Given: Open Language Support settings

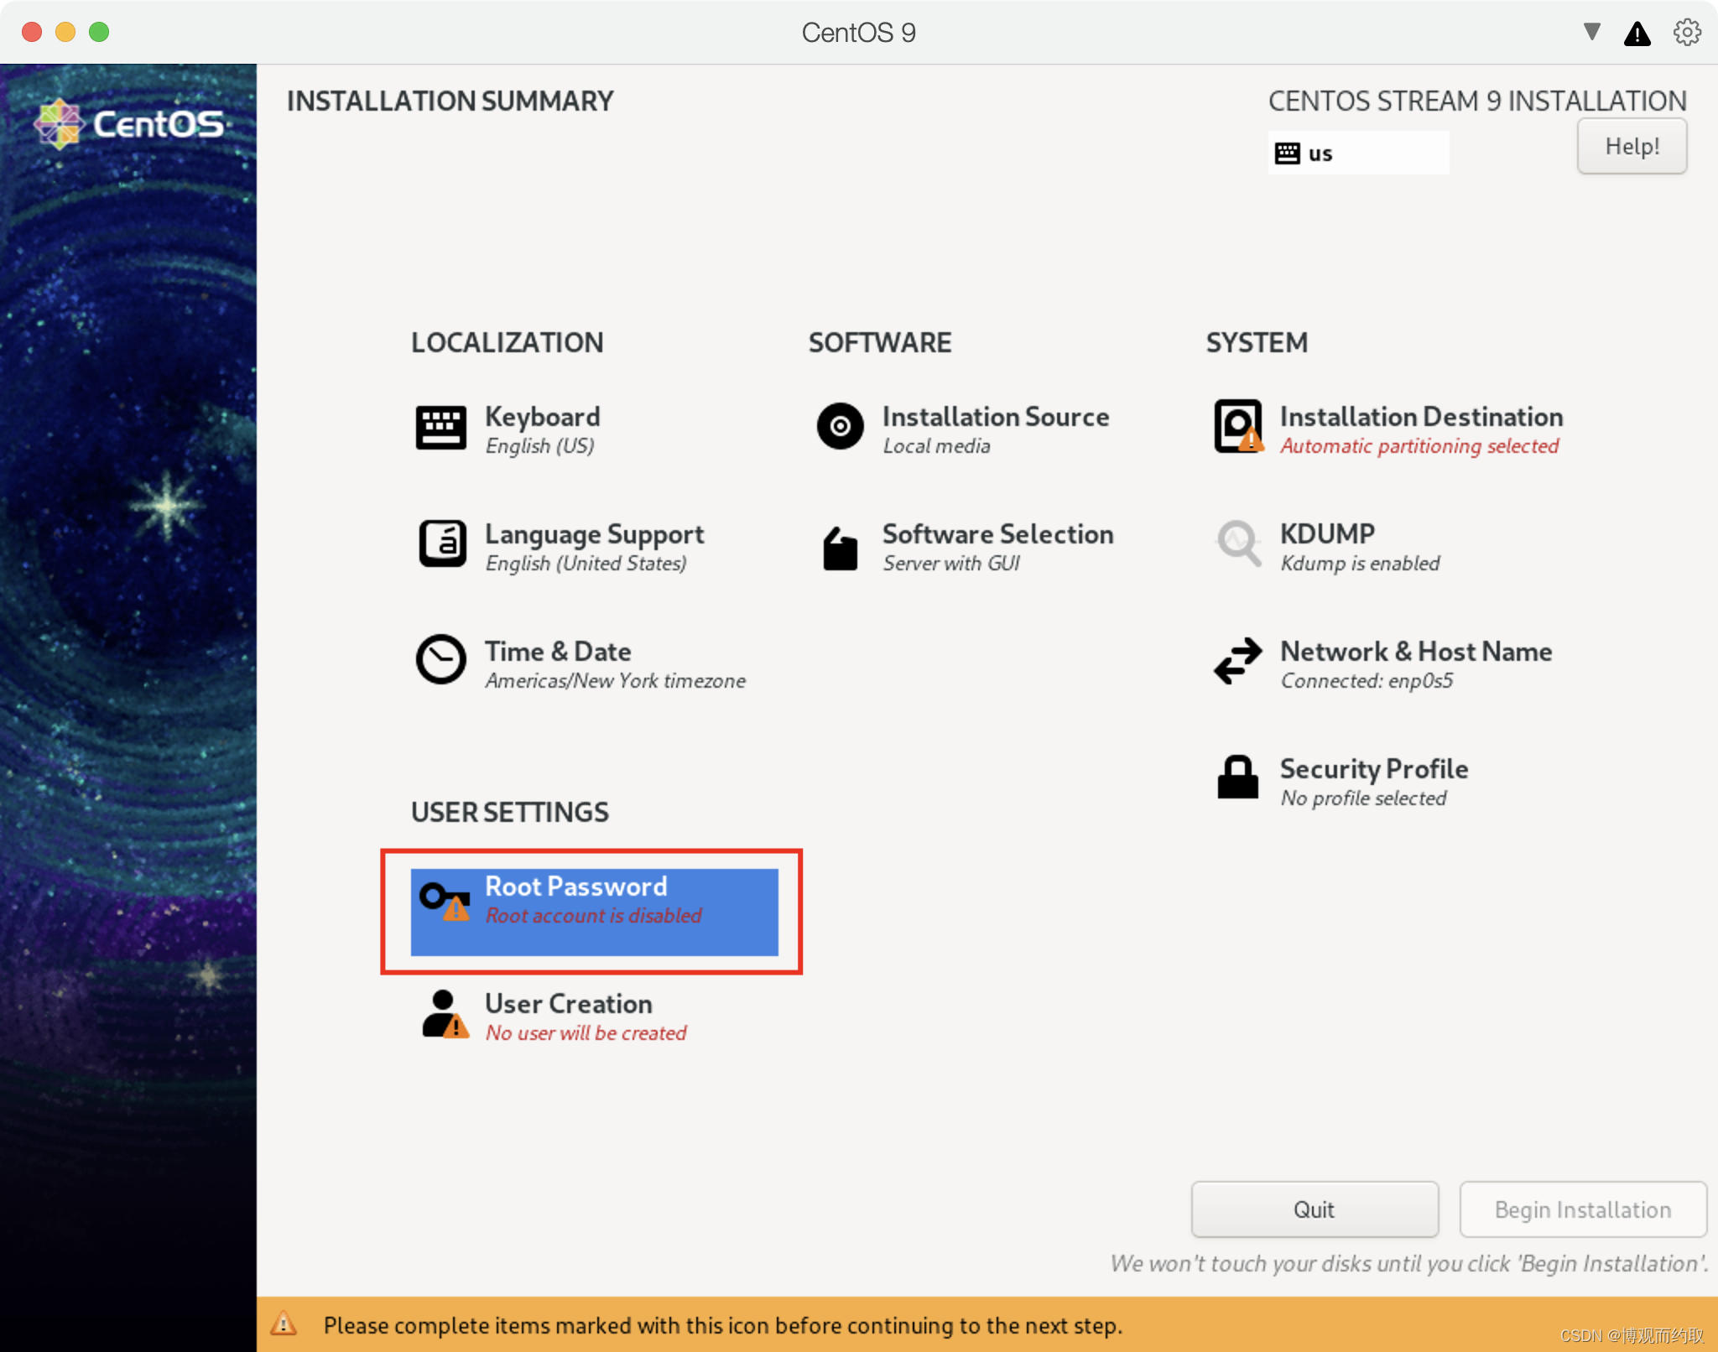Looking at the screenshot, I should pos(595,533).
